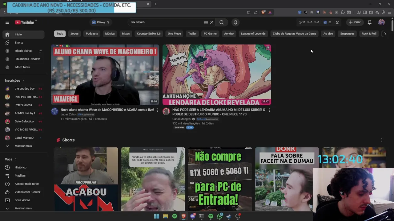
Task: Open the Histórico page
Action: click(23, 167)
